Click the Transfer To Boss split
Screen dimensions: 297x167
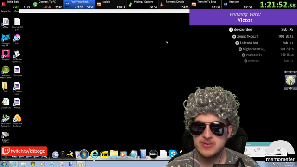[206, 5]
